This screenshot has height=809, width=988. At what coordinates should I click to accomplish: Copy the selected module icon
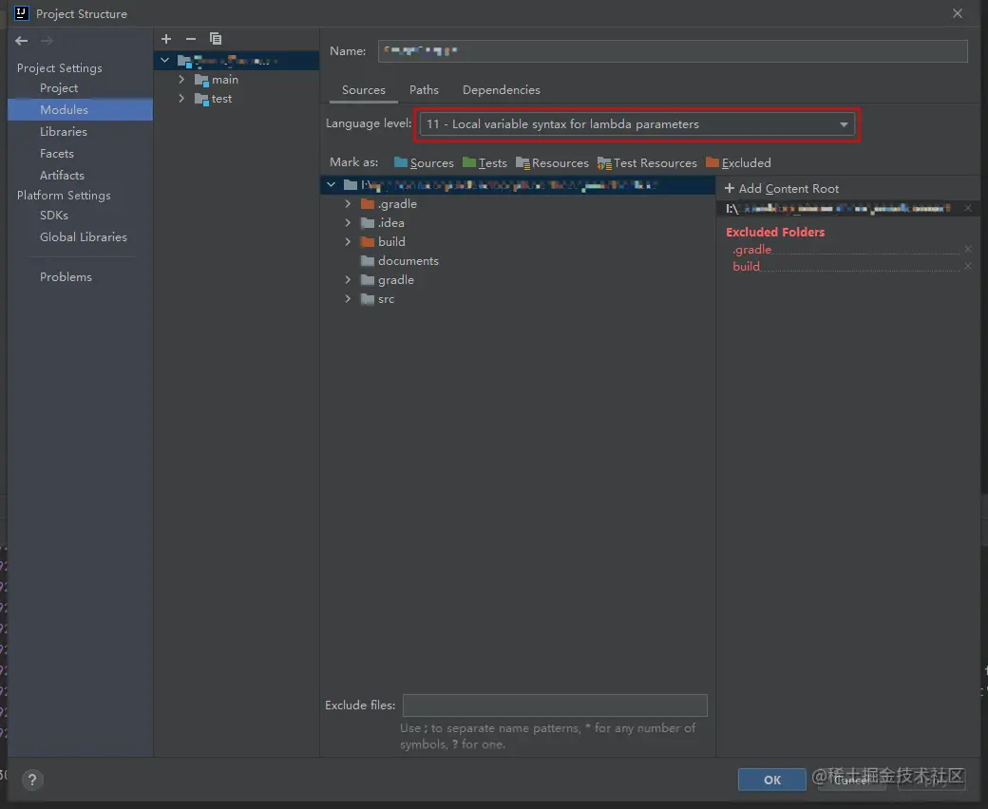216,39
